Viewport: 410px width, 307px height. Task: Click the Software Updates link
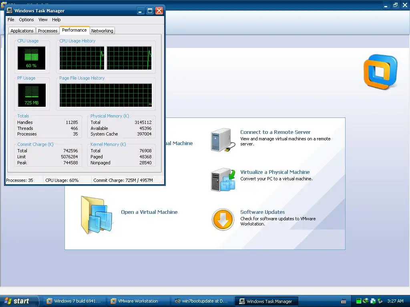(263, 212)
